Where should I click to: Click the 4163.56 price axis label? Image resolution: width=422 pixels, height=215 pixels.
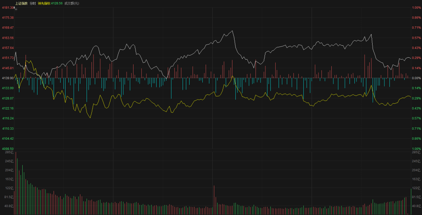(x=7, y=38)
